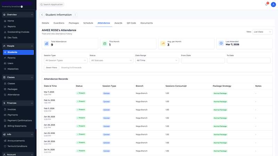The height and width of the screenshot is (156, 278).
Task: Change the List View dropdown
Action: tap(262, 32)
